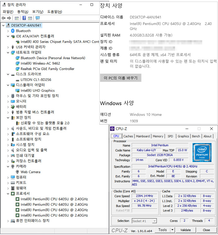The image size is (218, 235).
Task: Switch to the Bench tab in CPU-Z
Action: (x=196, y=136)
